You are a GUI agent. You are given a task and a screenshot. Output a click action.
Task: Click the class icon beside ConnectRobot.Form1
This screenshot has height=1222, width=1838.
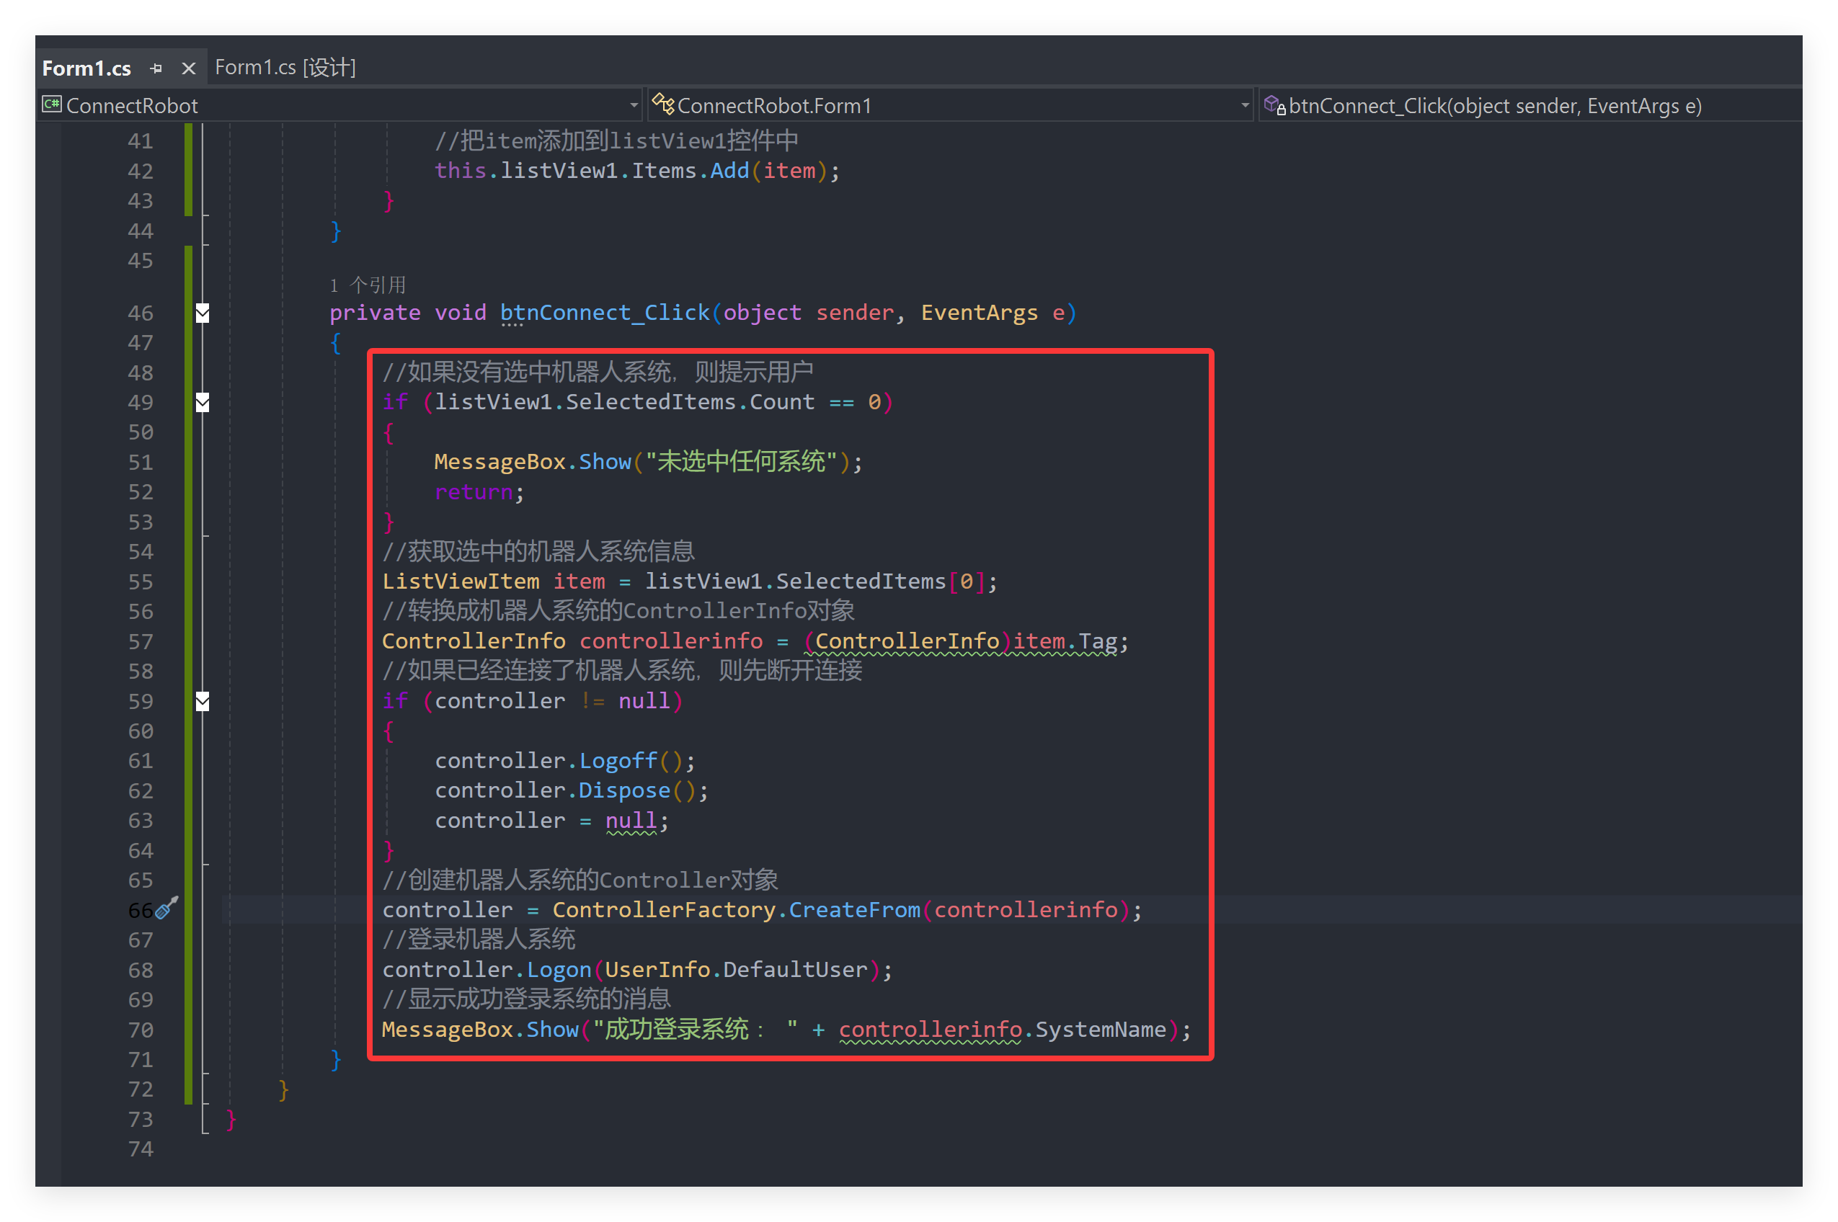click(663, 104)
